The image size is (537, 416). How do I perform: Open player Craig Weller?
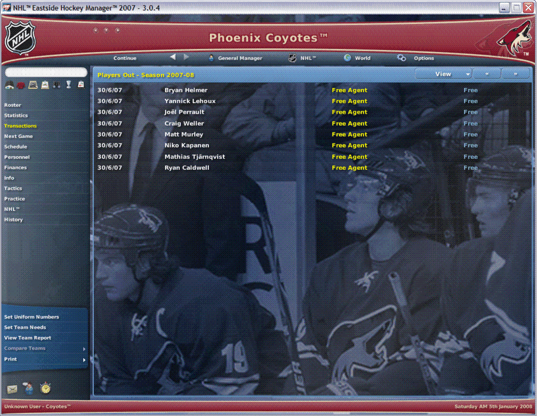(184, 124)
